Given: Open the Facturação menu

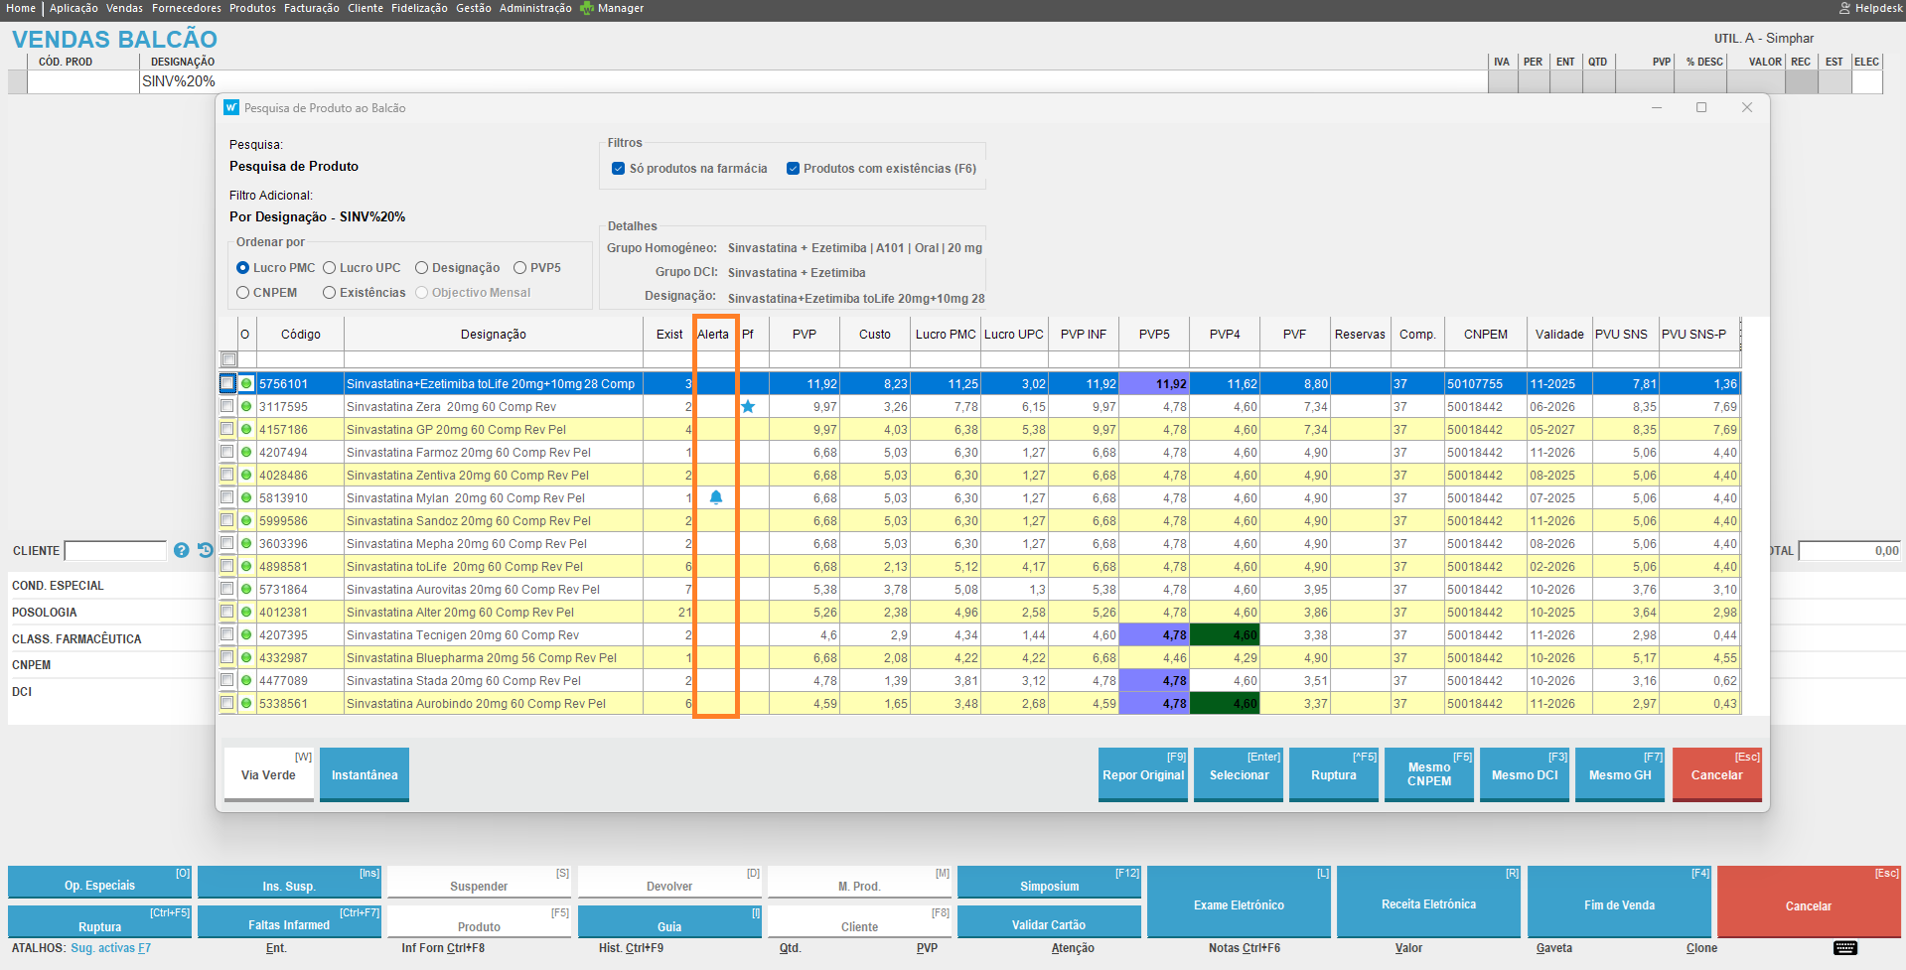Looking at the screenshot, I should coord(311,8).
